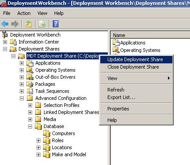Select Applications text in the Name list
Image resolution: width=190 pixels, height=165 pixels.
pos(133,43)
